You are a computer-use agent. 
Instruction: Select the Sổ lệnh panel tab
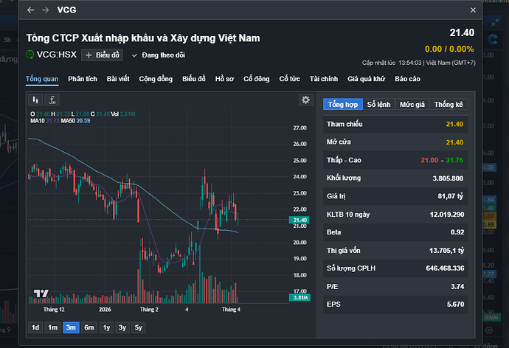click(379, 105)
